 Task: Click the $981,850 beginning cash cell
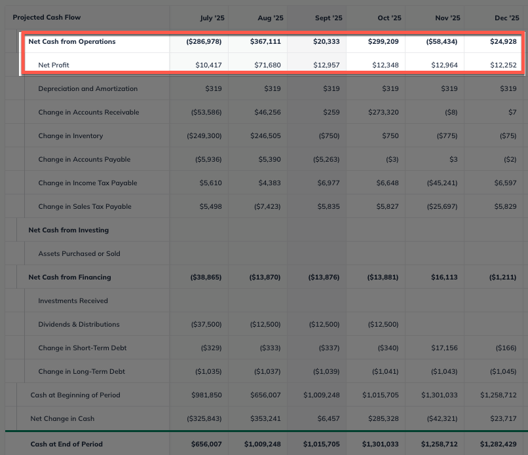coord(206,395)
